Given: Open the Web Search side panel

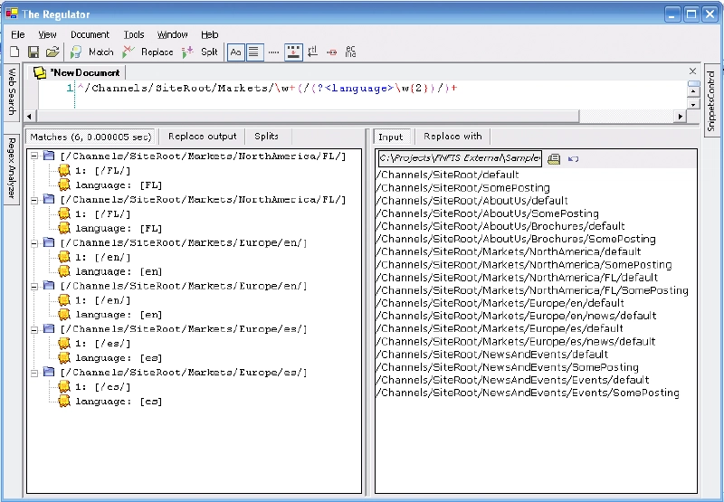Looking at the screenshot, I should [x=12, y=90].
